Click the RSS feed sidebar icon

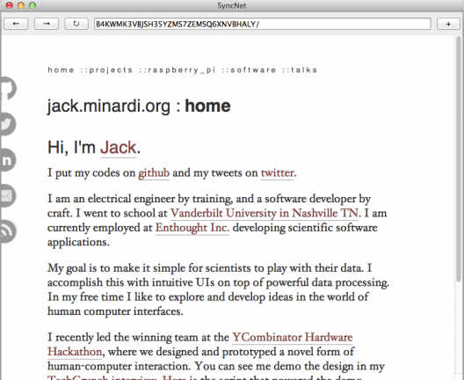(8, 231)
